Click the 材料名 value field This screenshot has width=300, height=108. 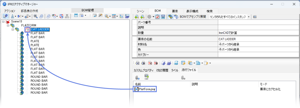point(258,44)
